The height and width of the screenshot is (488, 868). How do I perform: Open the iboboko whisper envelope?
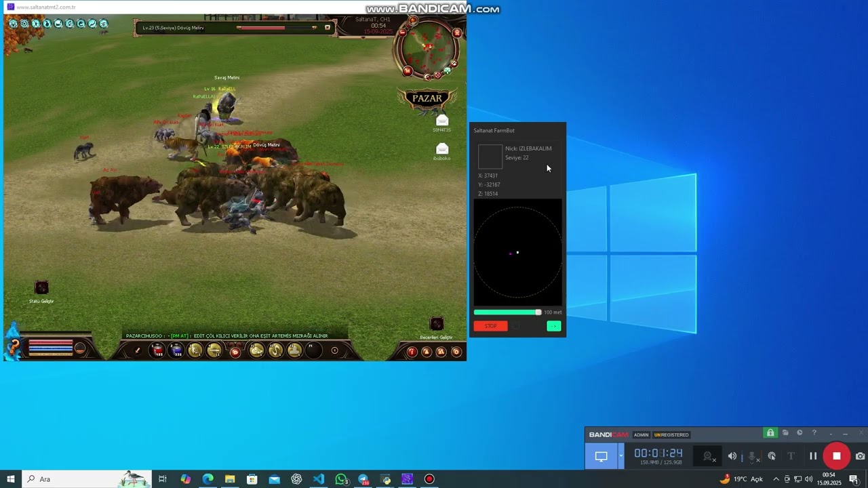click(x=442, y=148)
